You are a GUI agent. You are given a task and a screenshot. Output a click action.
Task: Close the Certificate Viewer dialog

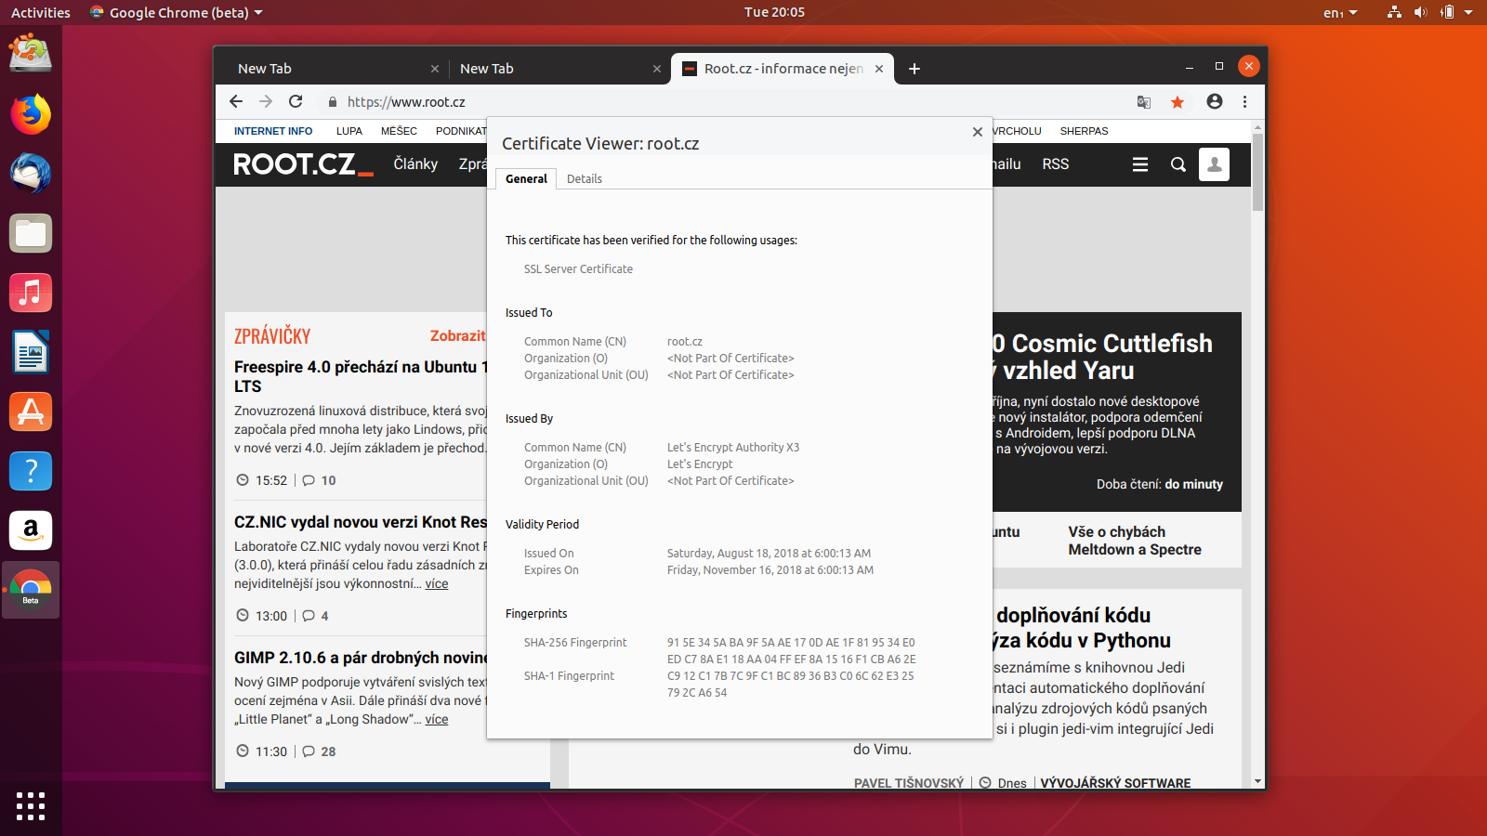(x=978, y=132)
